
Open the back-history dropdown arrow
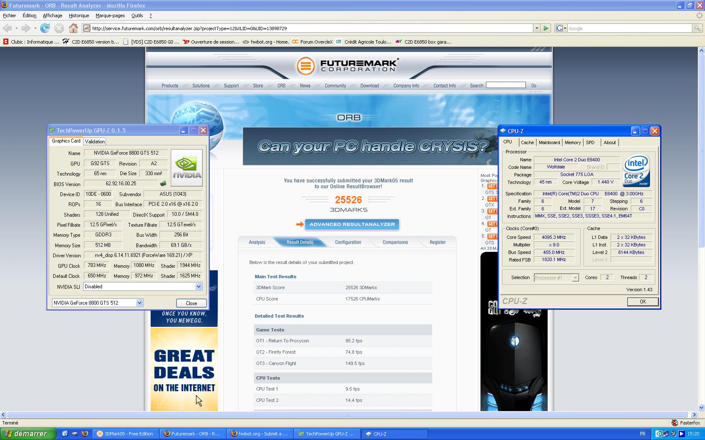point(16,28)
